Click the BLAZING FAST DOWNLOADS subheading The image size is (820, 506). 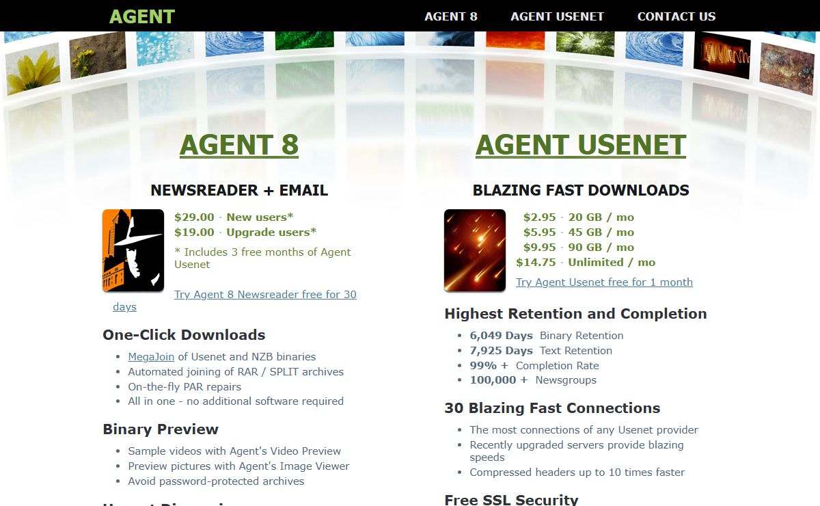click(581, 190)
